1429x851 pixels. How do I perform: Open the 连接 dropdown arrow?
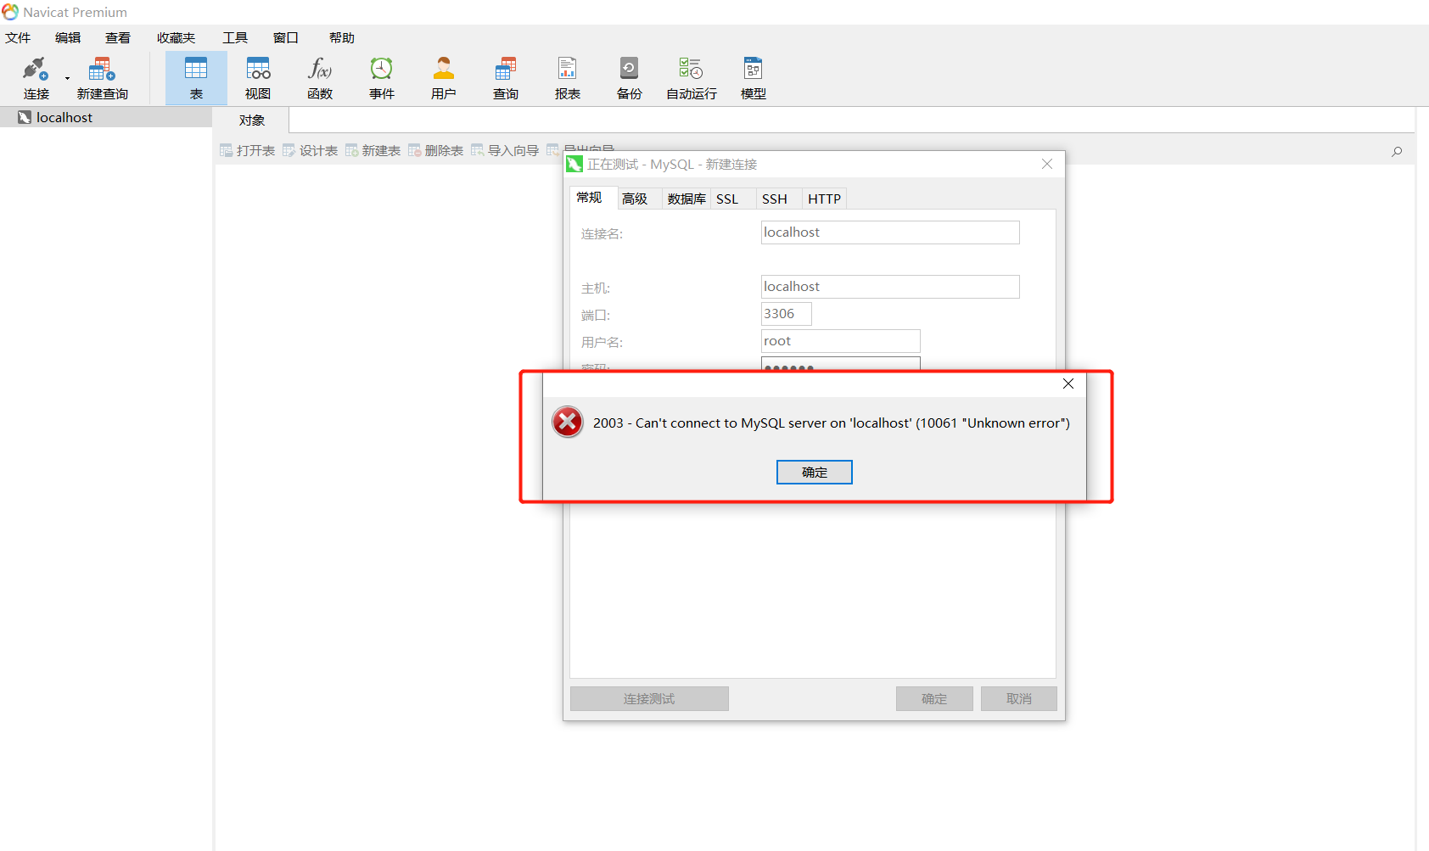pyautogui.click(x=67, y=79)
